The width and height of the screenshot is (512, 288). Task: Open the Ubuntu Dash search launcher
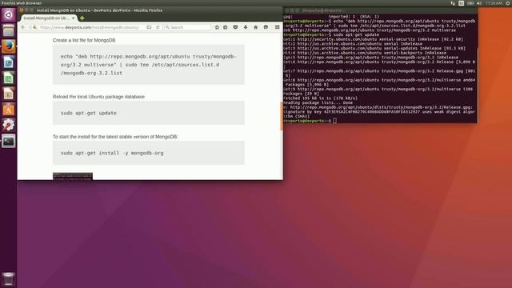click(9, 15)
